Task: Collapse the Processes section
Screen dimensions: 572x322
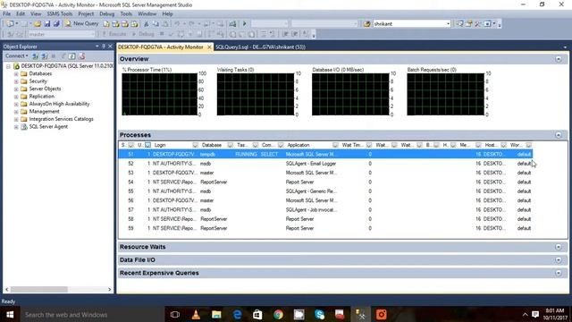Action: click(x=558, y=135)
